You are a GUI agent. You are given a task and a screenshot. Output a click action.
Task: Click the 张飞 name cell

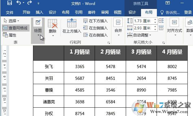(x=49, y=67)
